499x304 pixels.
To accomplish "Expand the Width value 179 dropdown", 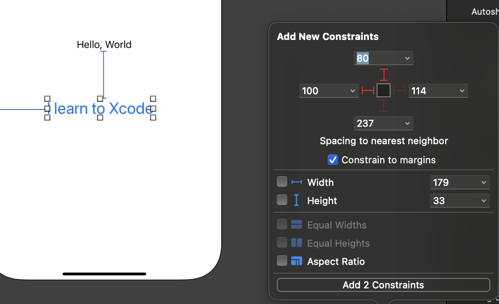I will click(483, 182).
